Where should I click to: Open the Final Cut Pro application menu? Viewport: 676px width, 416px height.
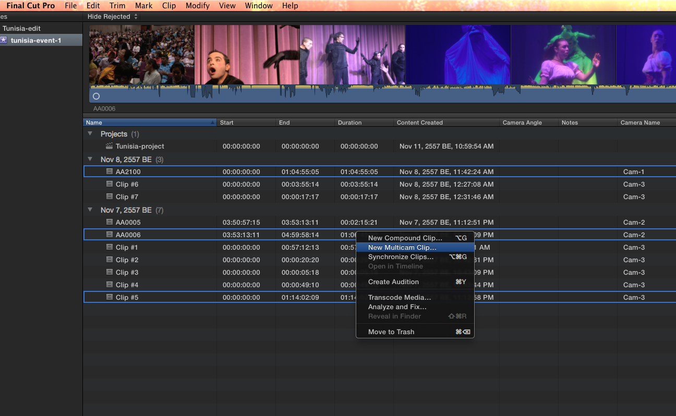click(x=30, y=6)
